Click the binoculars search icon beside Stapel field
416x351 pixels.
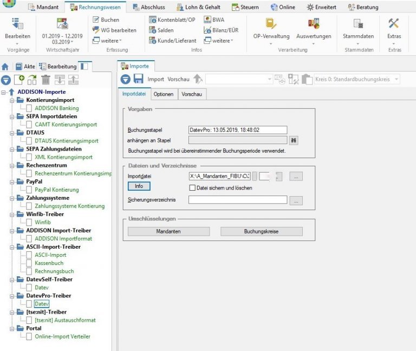pos(294,140)
